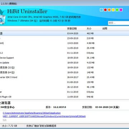Viewport: 129px width, 129px height.
Task: Click the version value 12.2.1037.0
Action: [x=59, y=107]
